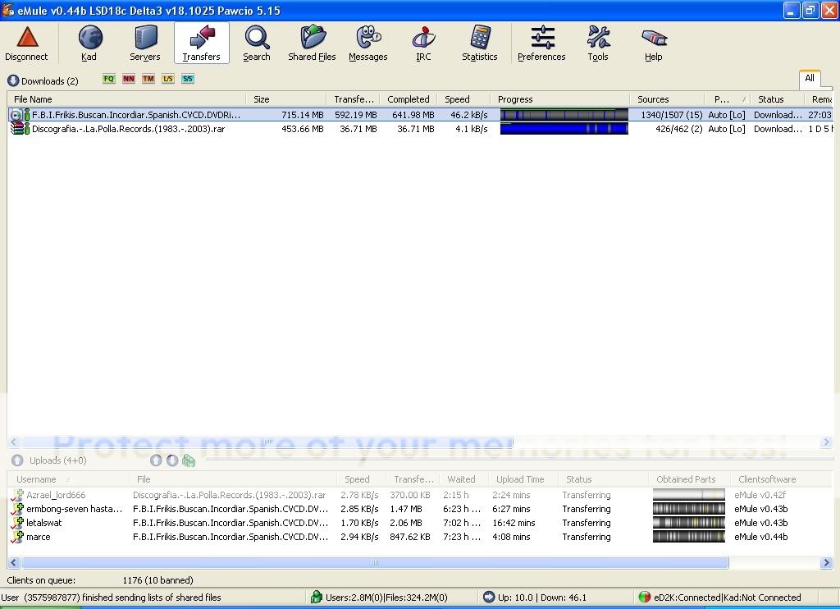840x609 pixels.
Task: Sort uploads by Username column
Action: [x=67, y=479]
